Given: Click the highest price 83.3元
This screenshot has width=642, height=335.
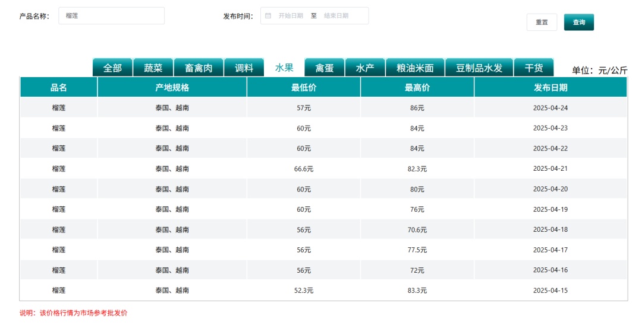Looking at the screenshot, I should (417, 291).
